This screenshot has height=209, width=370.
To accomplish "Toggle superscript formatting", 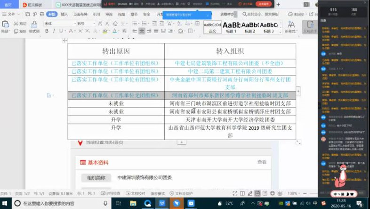I will [80, 31].
